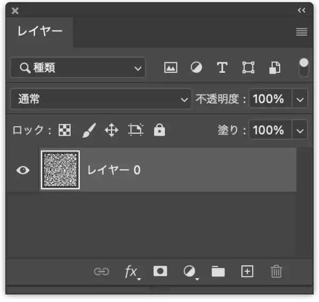Open the fx layer style menu
The width and height of the screenshot is (319, 302).
point(132,272)
